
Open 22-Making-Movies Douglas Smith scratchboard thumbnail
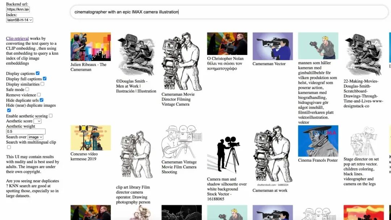[x=363, y=55]
